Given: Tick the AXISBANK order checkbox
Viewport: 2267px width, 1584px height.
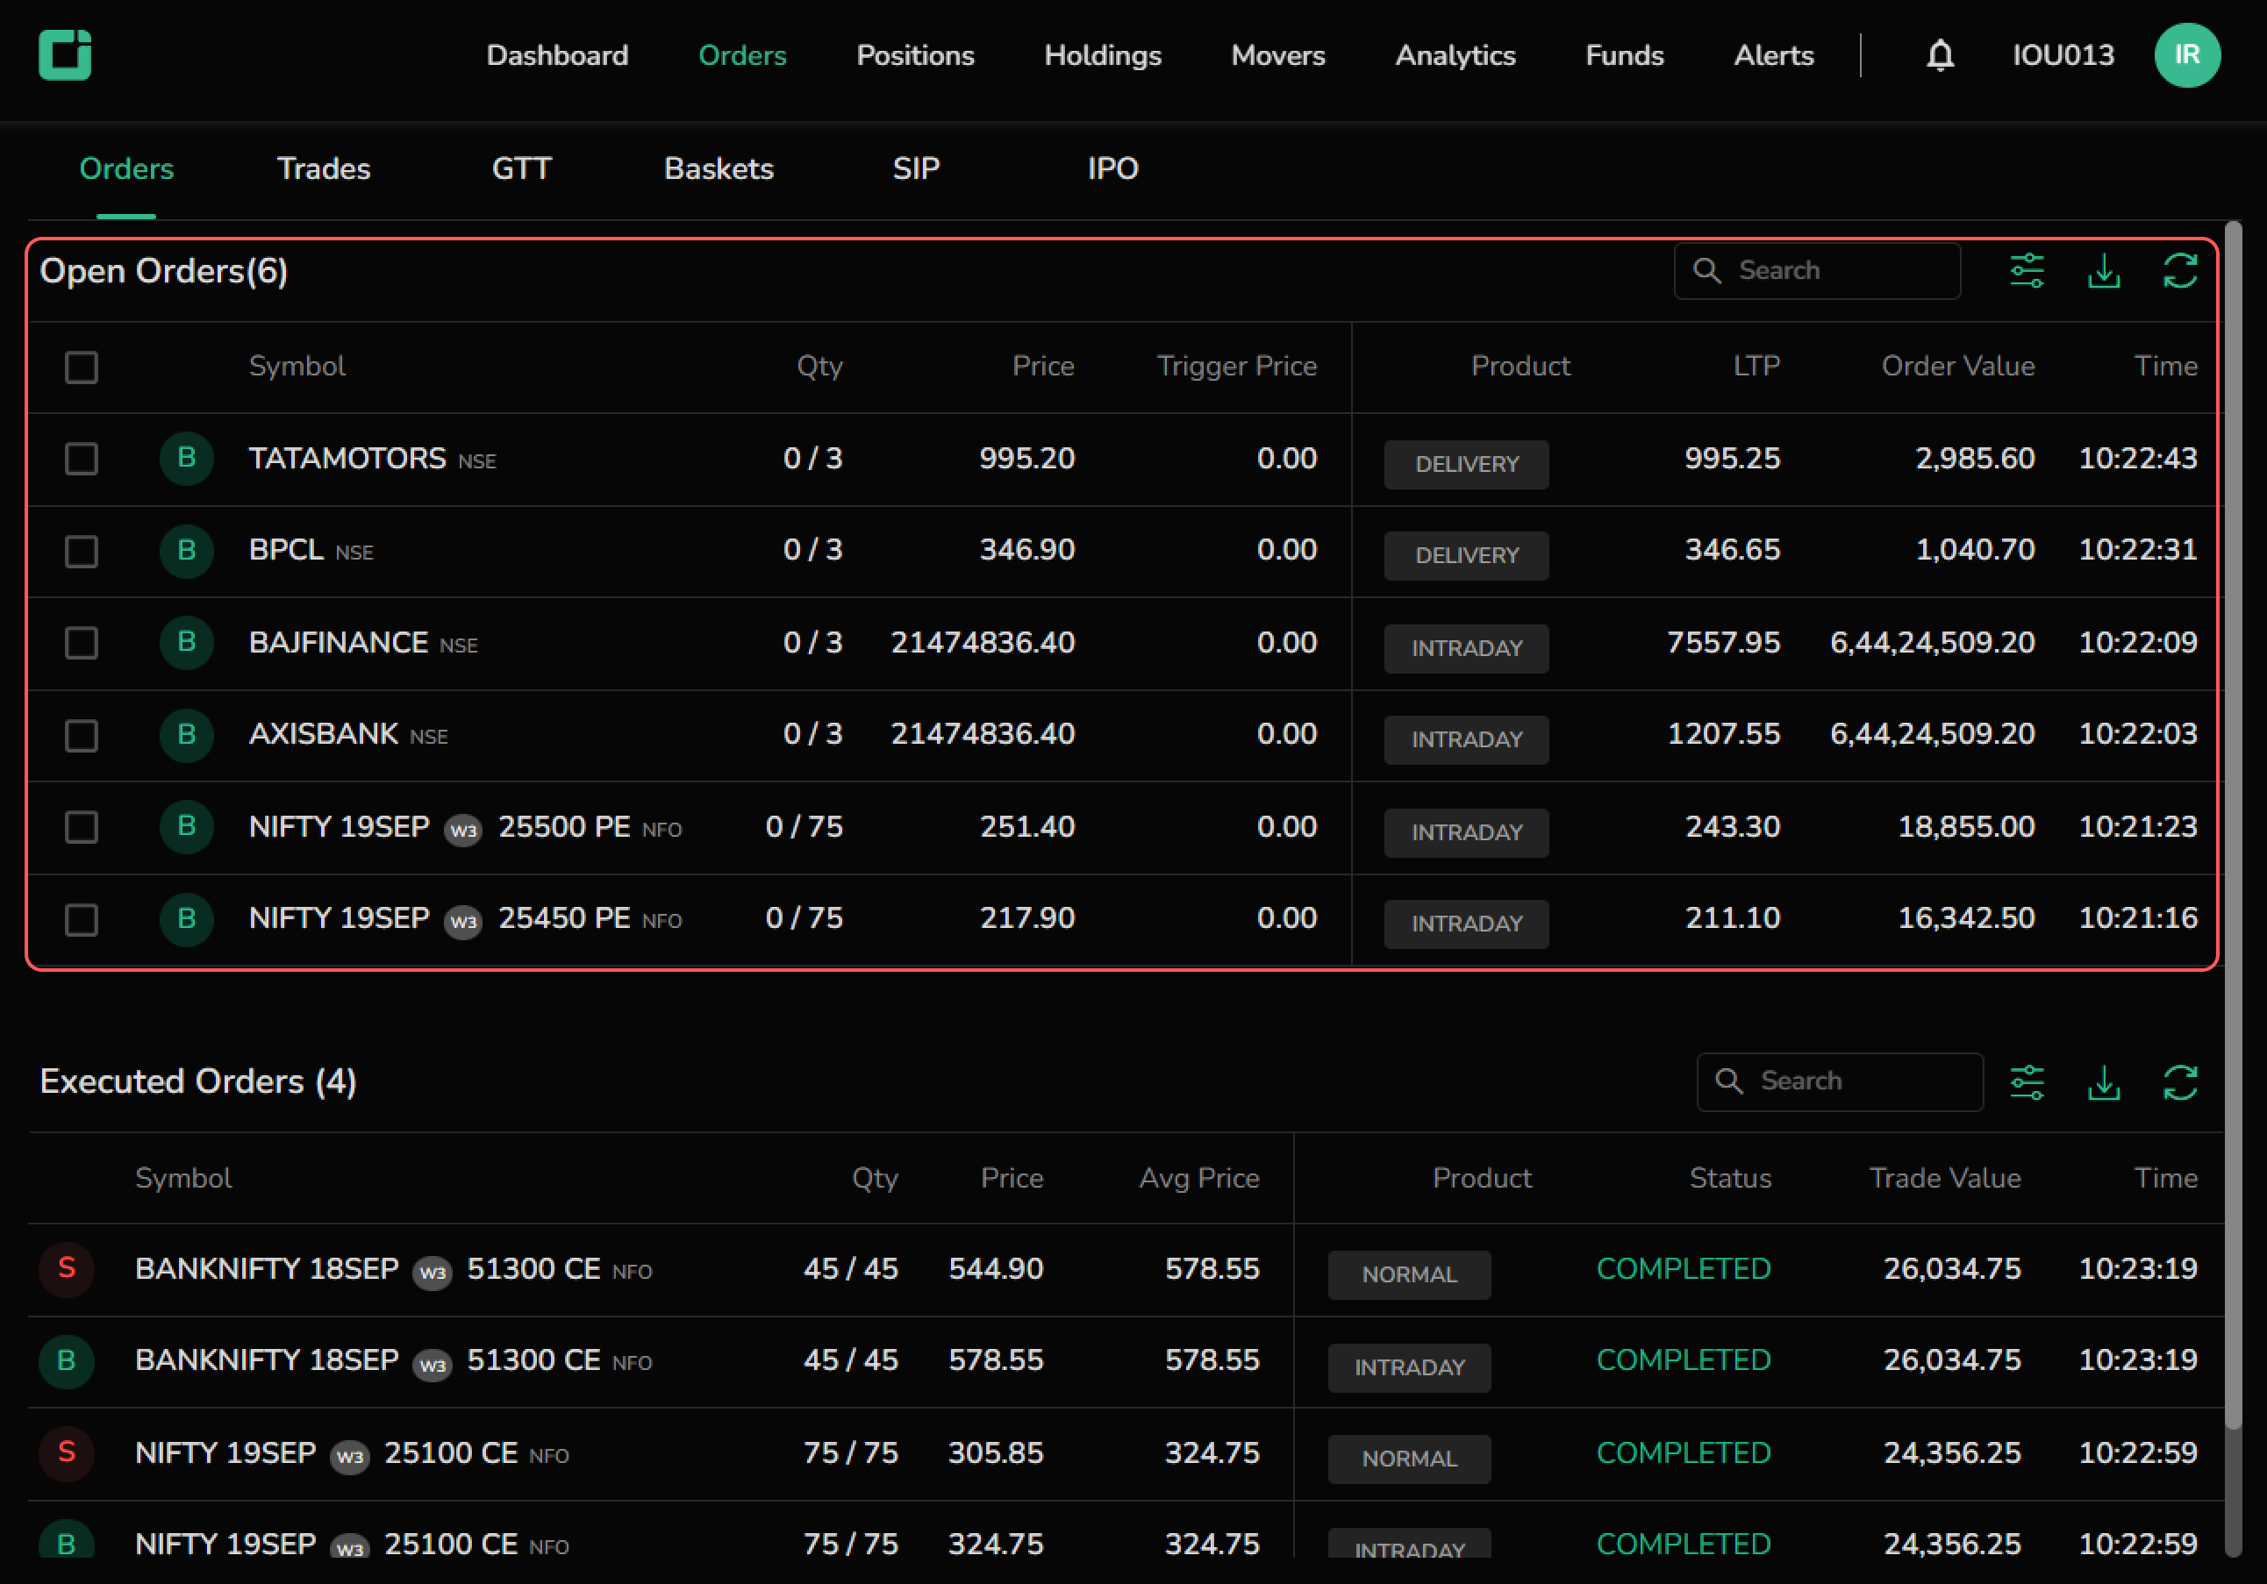Looking at the screenshot, I should click(81, 735).
